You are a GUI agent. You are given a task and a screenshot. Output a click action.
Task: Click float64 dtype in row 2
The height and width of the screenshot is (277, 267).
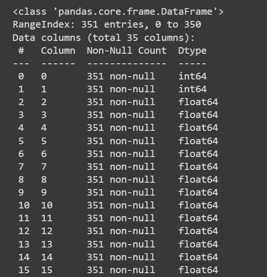tap(198, 102)
